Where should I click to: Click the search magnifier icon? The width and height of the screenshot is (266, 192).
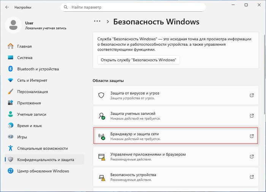point(66,7)
